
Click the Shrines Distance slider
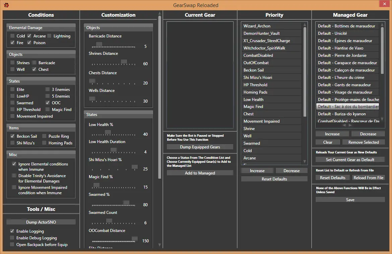point(112,64)
